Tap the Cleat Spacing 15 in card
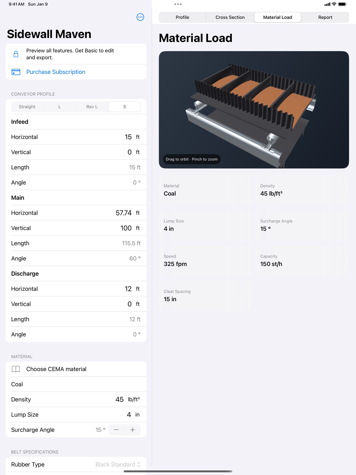The height and width of the screenshot is (475, 356). pos(205,296)
